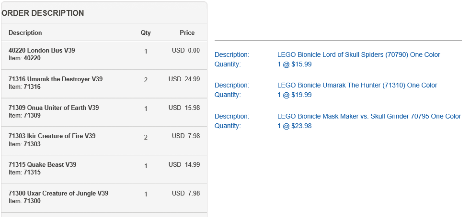Click the USD 24.99 price for Umarak
Viewport: 470px width, 217px height.
click(184, 79)
